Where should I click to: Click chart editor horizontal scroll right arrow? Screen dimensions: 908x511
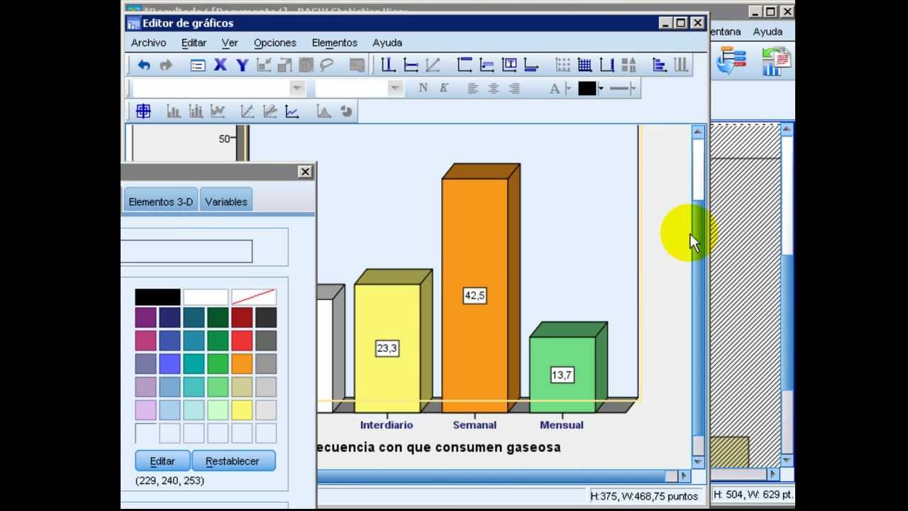(684, 476)
